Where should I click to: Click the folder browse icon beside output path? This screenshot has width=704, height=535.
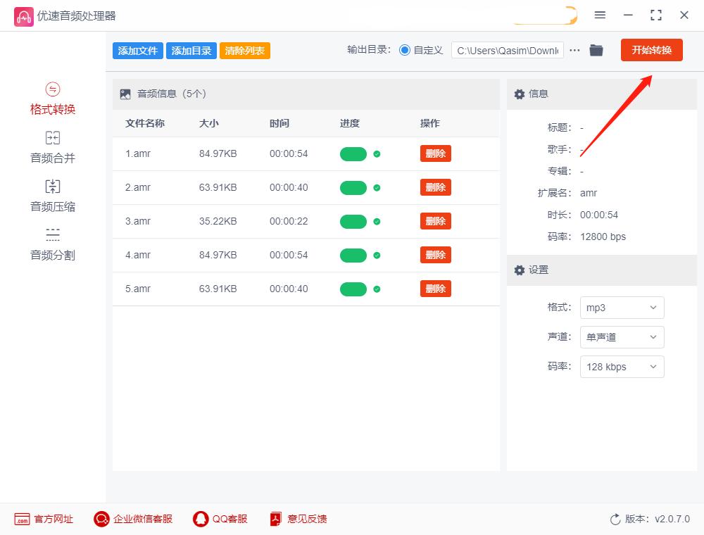(x=596, y=50)
